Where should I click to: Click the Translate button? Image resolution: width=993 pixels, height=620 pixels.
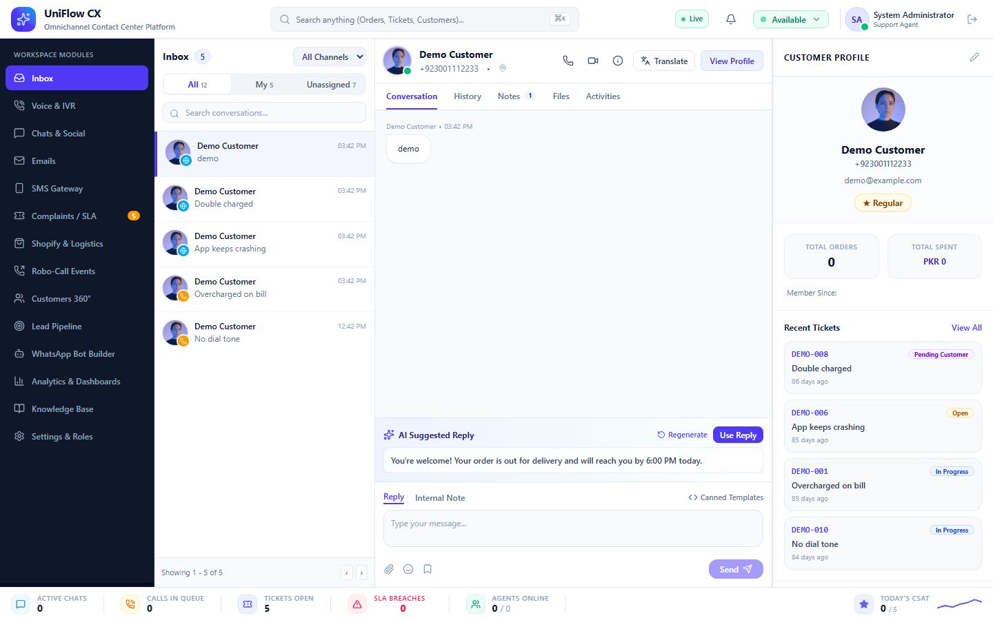pos(664,61)
